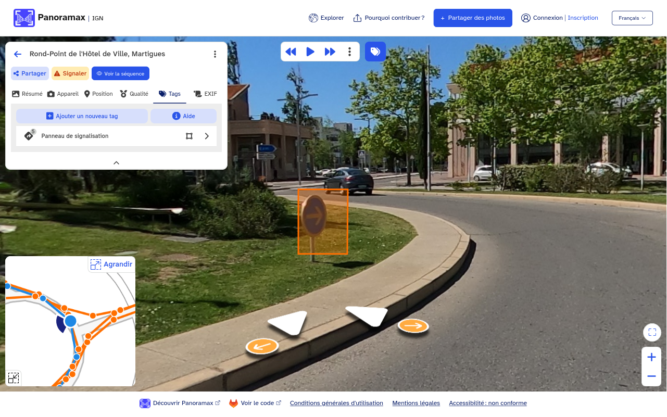Open the player options three-dot menu
The height and width of the screenshot is (417, 667).
350,52
